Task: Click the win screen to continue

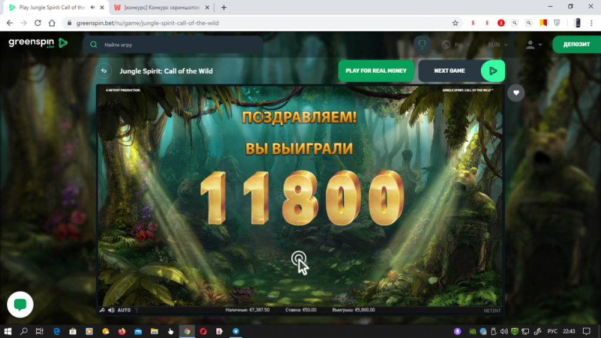Action: point(299,262)
